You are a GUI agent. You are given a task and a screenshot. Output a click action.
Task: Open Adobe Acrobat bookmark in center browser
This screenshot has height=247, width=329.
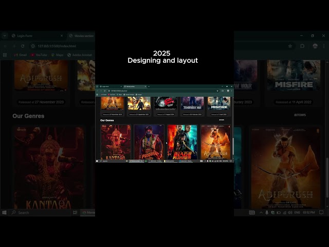coord(129,95)
